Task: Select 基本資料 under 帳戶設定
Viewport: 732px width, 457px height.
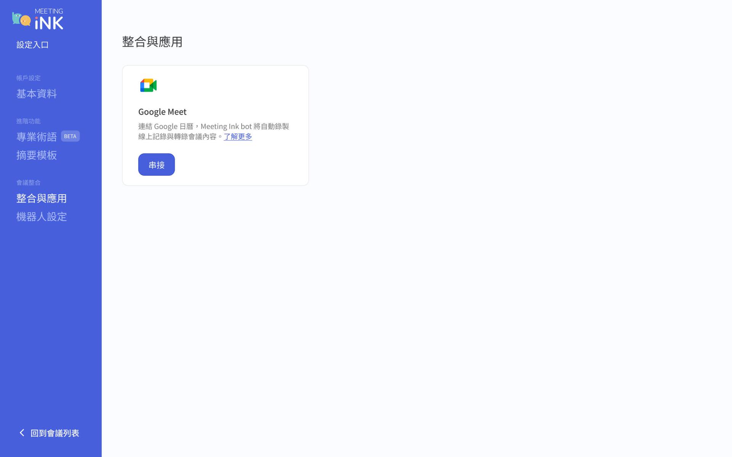Action: pyautogui.click(x=37, y=94)
